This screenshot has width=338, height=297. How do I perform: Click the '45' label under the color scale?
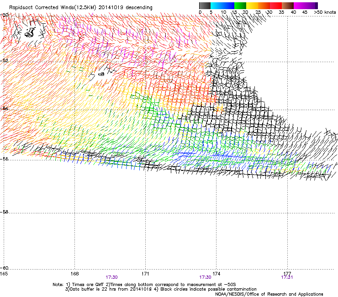pos(305,12)
